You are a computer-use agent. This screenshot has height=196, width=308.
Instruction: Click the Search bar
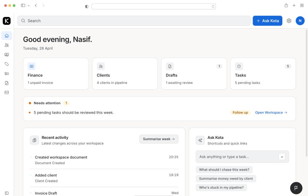pyautogui.click(x=134, y=21)
